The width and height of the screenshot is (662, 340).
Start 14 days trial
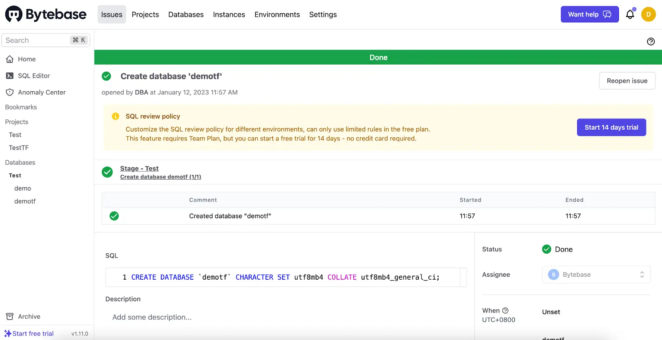point(611,127)
